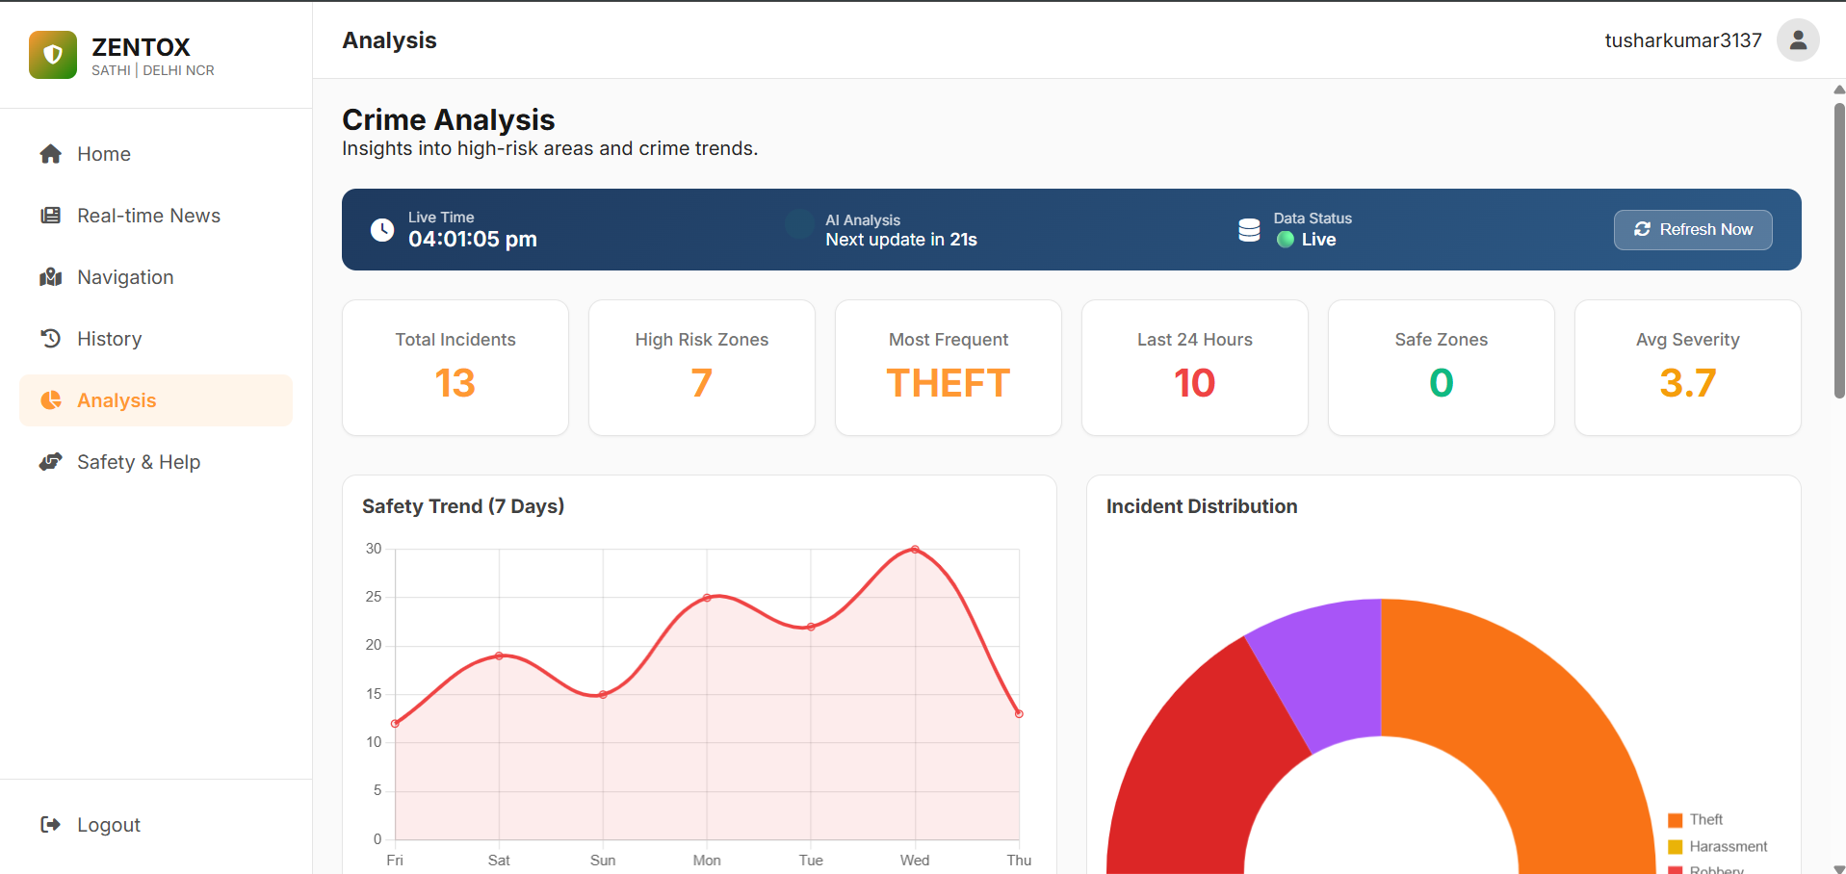Select the Analysis menu item

pos(156,400)
